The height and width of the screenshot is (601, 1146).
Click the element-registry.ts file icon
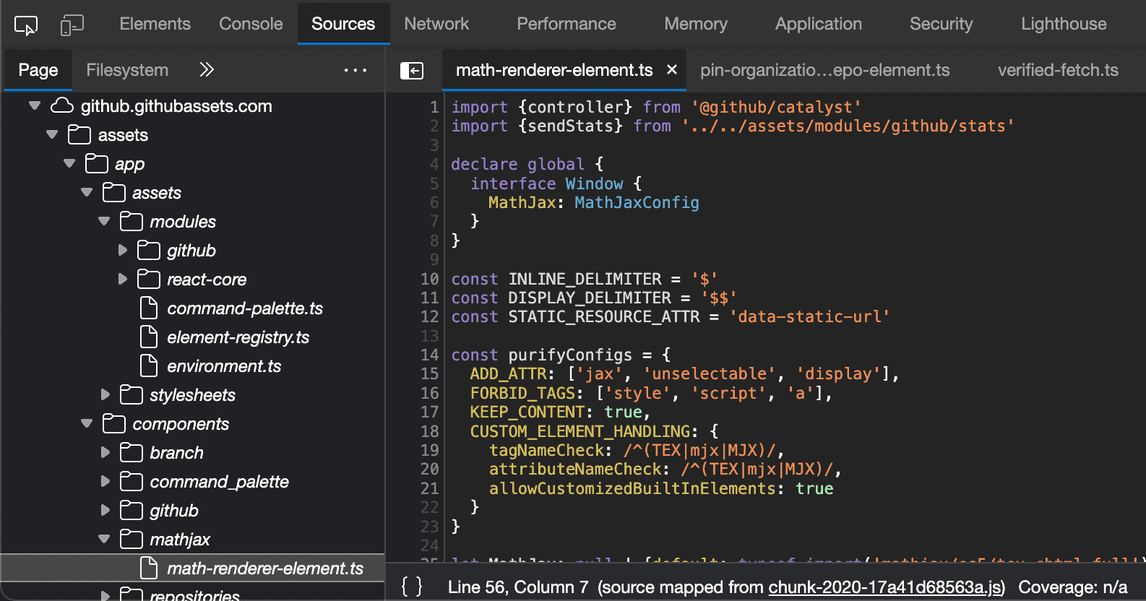click(x=149, y=337)
